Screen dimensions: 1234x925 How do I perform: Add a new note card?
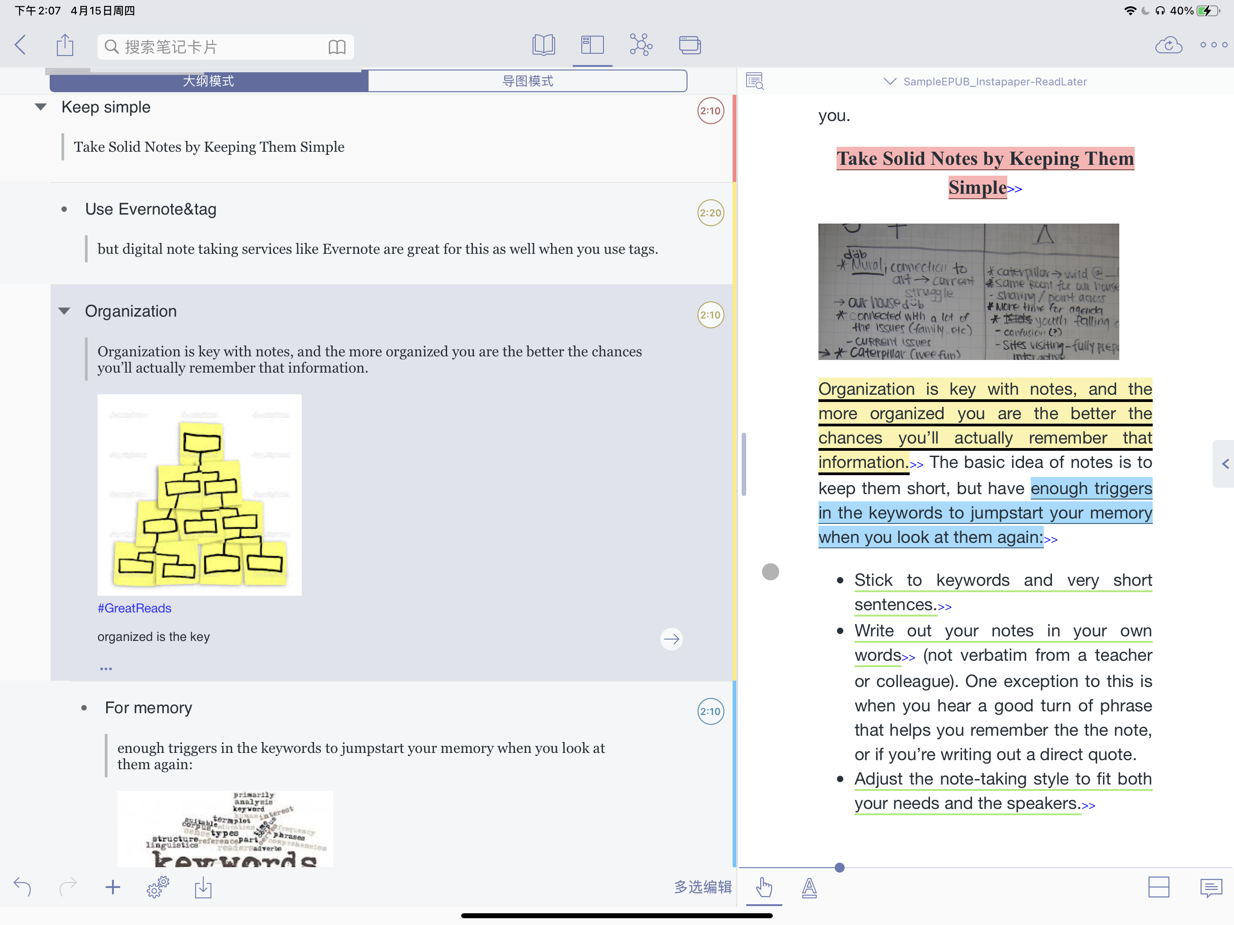tap(112, 887)
